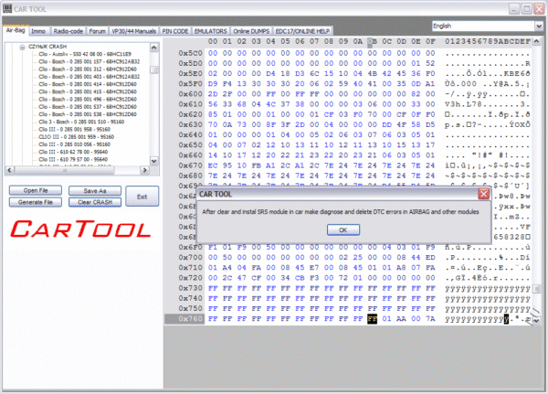Select Clio 3 - Bosch - 0 285 001 510 entry

(81, 122)
